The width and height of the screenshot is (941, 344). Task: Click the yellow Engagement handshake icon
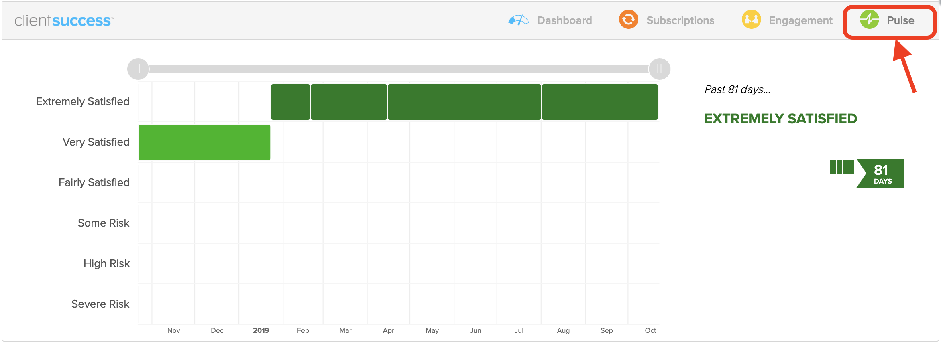pyautogui.click(x=751, y=20)
